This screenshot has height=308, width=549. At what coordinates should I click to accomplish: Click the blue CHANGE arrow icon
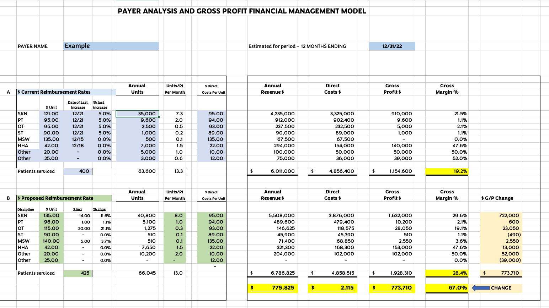coord(481,288)
